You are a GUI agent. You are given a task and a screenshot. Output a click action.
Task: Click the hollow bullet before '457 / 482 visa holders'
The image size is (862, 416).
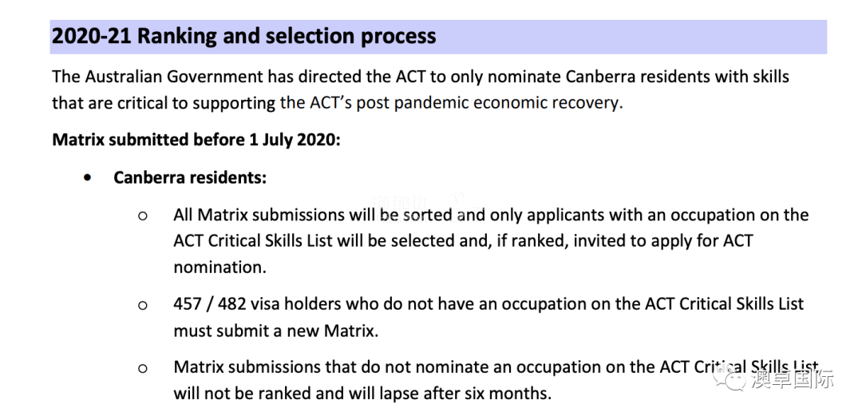[143, 305]
